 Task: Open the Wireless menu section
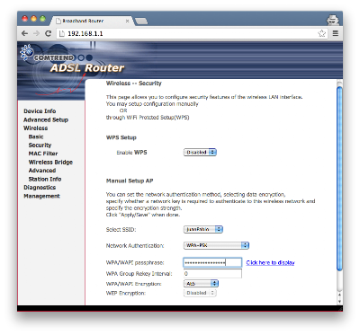coord(35,128)
